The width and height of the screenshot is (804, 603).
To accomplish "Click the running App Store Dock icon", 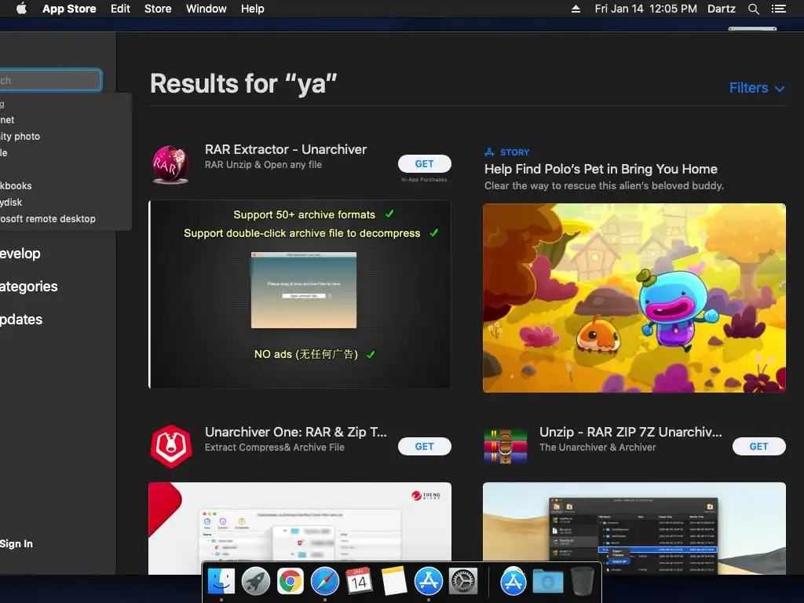I will point(429,582).
